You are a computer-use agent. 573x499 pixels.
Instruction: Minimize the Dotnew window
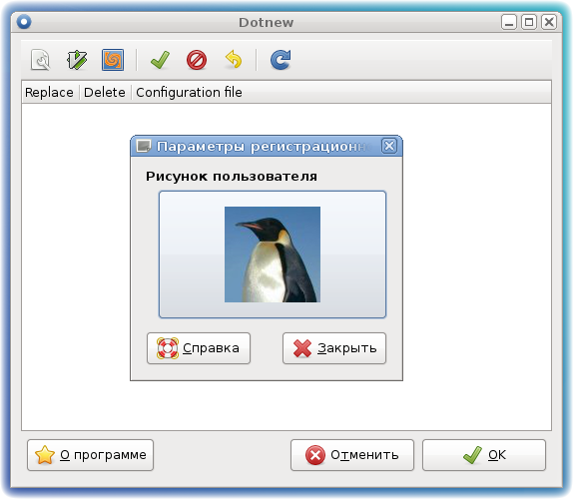pos(509,22)
